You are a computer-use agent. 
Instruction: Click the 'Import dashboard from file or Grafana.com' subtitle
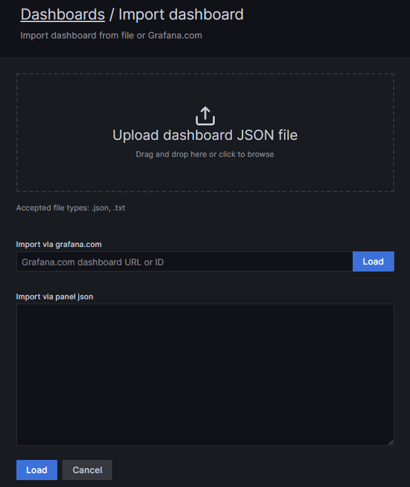111,35
